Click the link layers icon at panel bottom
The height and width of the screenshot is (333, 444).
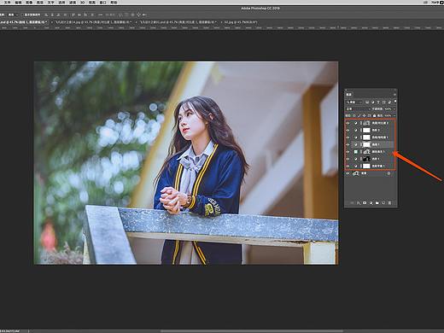tap(352, 203)
